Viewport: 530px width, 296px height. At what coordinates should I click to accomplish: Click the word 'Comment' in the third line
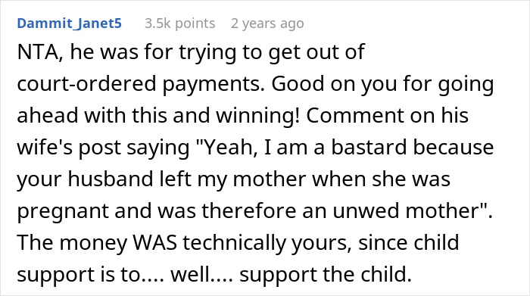tap(354, 116)
